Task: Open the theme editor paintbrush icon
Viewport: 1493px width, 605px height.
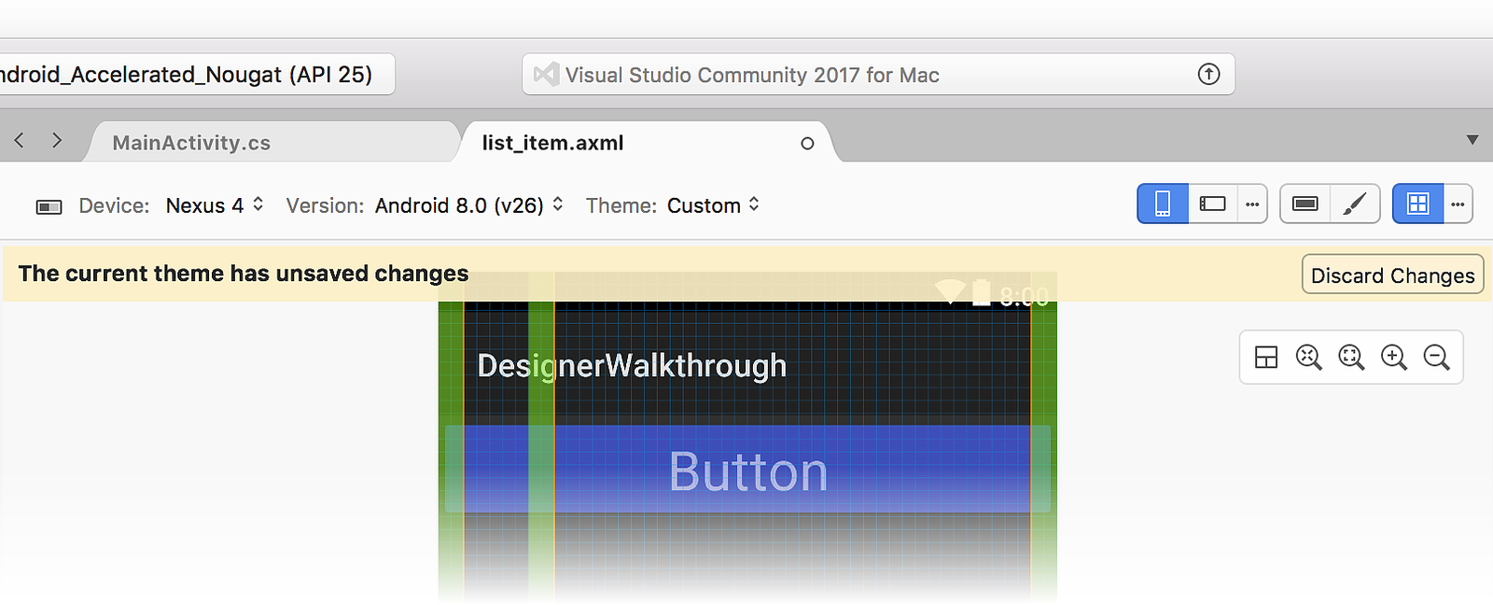Action: [x=1355, y=204]
